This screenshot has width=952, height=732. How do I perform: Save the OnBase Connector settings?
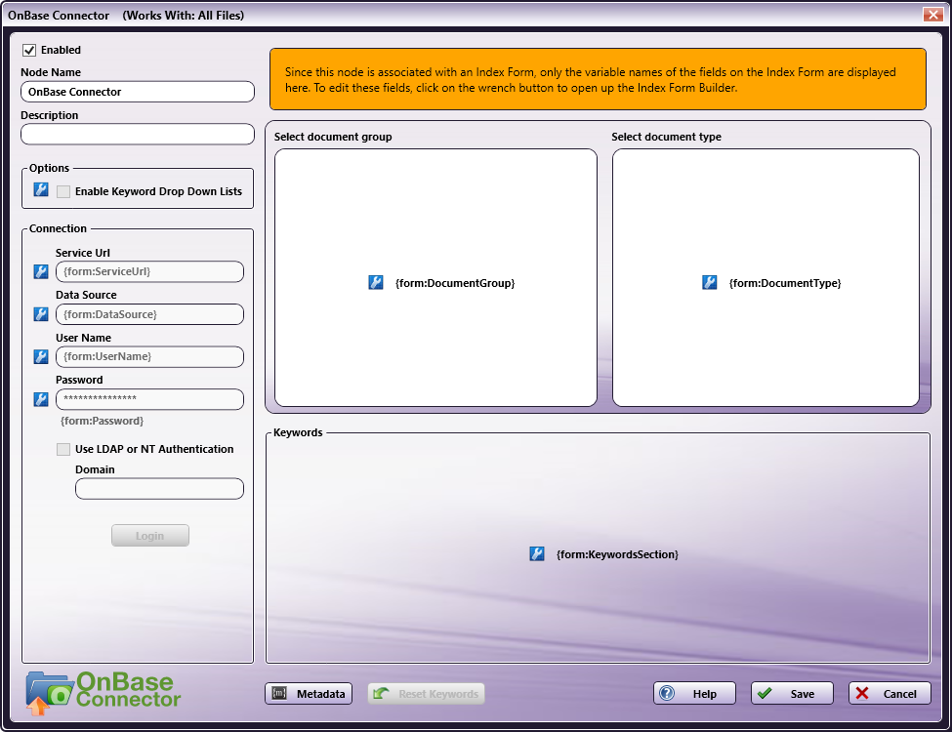click(x=791, y=693)
